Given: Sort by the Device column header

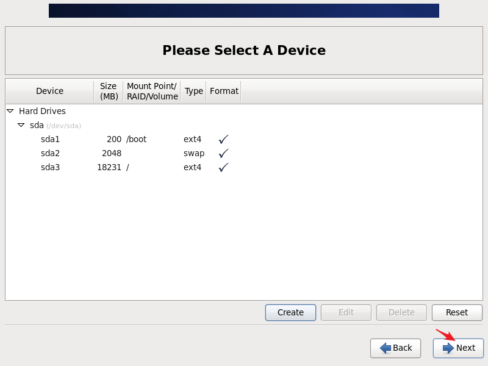Looking at the screenshot, I should pyautogui.click(x=49, y=91).
